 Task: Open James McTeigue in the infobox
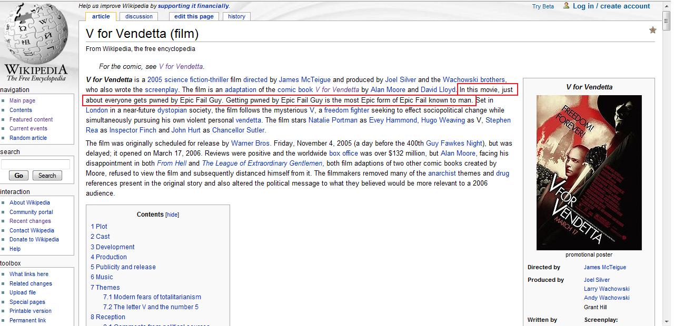604,267
